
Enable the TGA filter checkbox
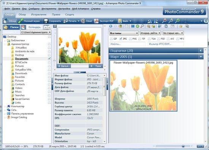(x=149, y=39)
